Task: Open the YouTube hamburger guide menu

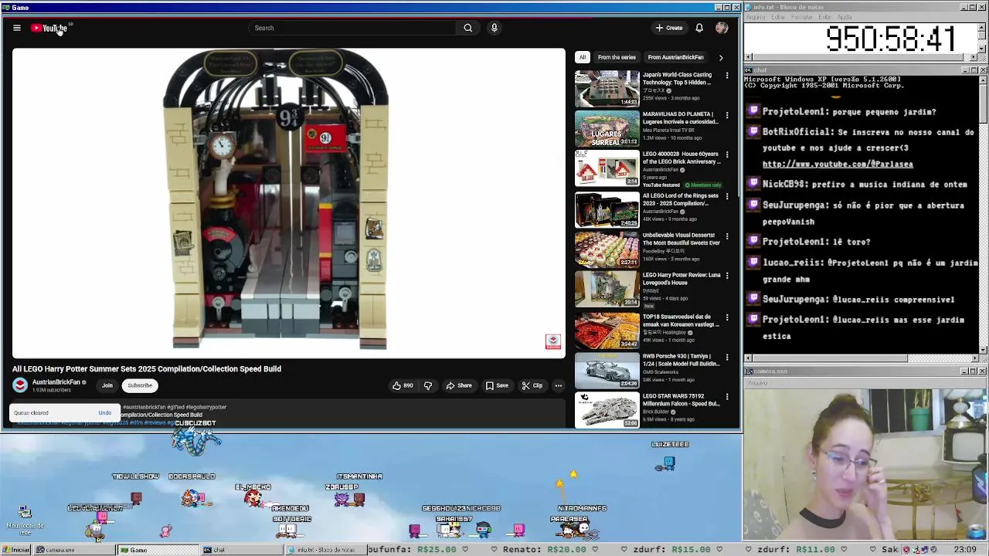Action: 16,28
